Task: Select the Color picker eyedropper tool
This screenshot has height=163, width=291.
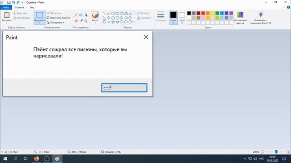Action: pos(81,21)
